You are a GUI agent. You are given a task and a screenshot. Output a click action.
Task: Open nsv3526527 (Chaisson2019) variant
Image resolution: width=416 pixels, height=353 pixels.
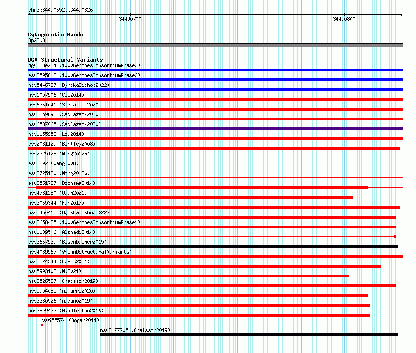click(63, 281)
